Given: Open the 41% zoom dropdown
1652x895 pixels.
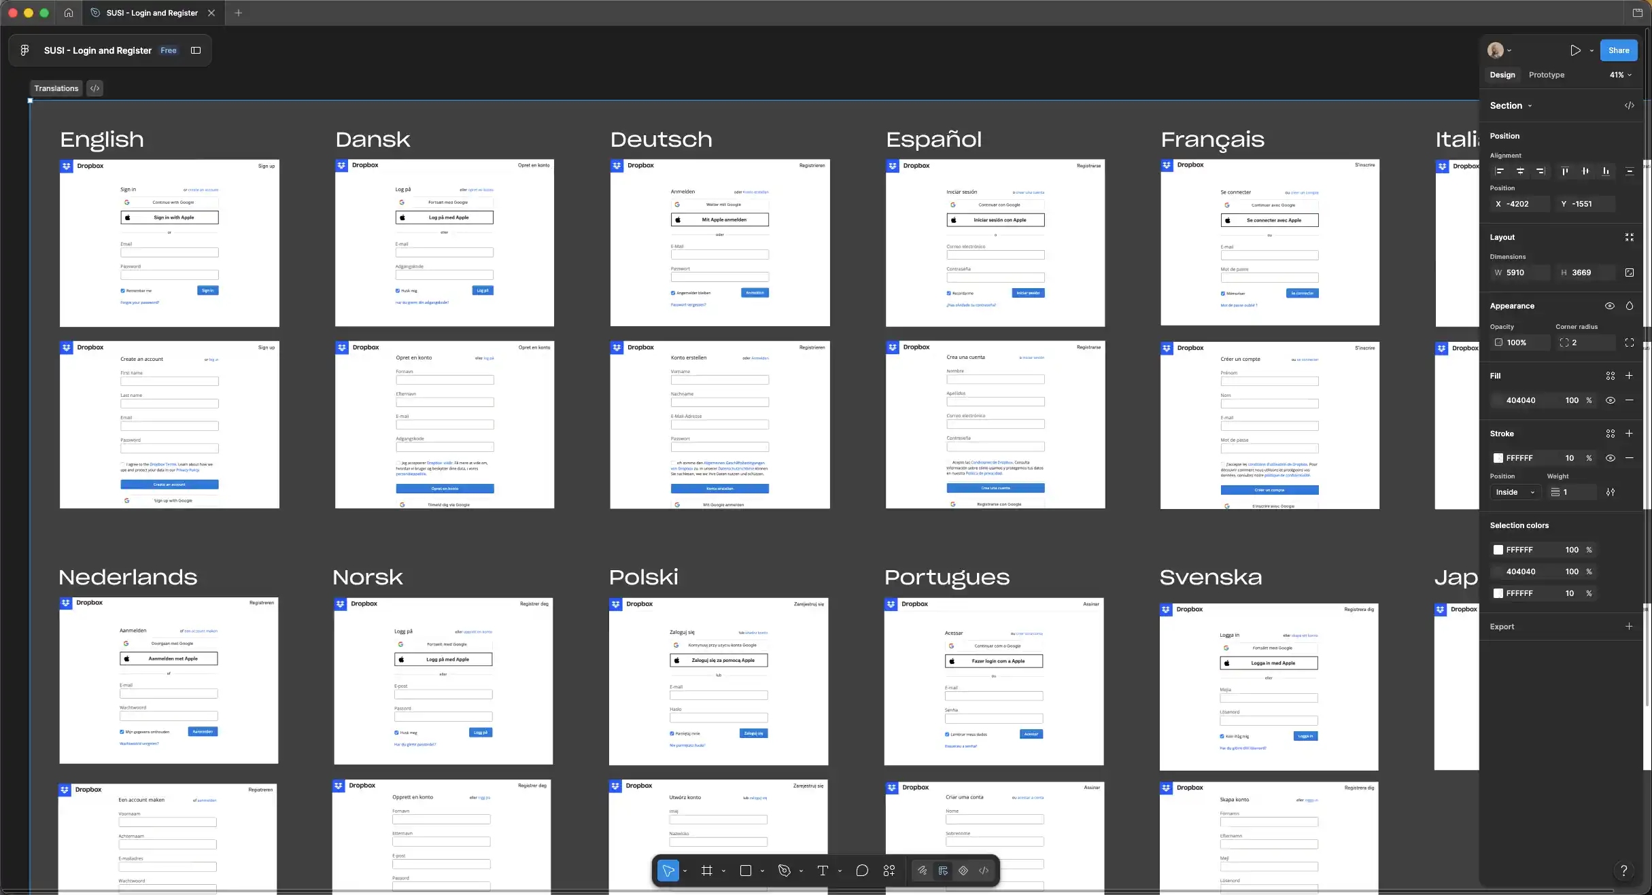Looking at the screenshot, I should pyautogui.click(x=1621, y=75).
